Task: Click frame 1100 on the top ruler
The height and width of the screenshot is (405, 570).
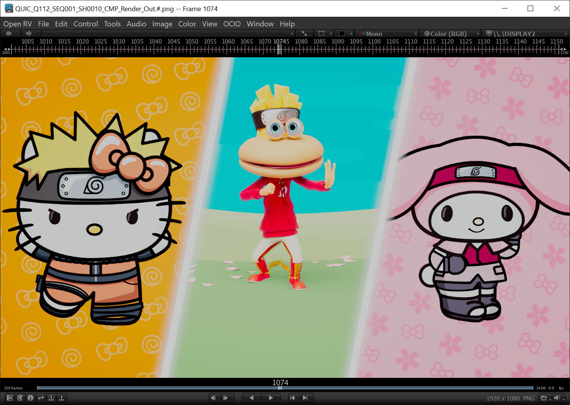Action: (x=374, y=42)
